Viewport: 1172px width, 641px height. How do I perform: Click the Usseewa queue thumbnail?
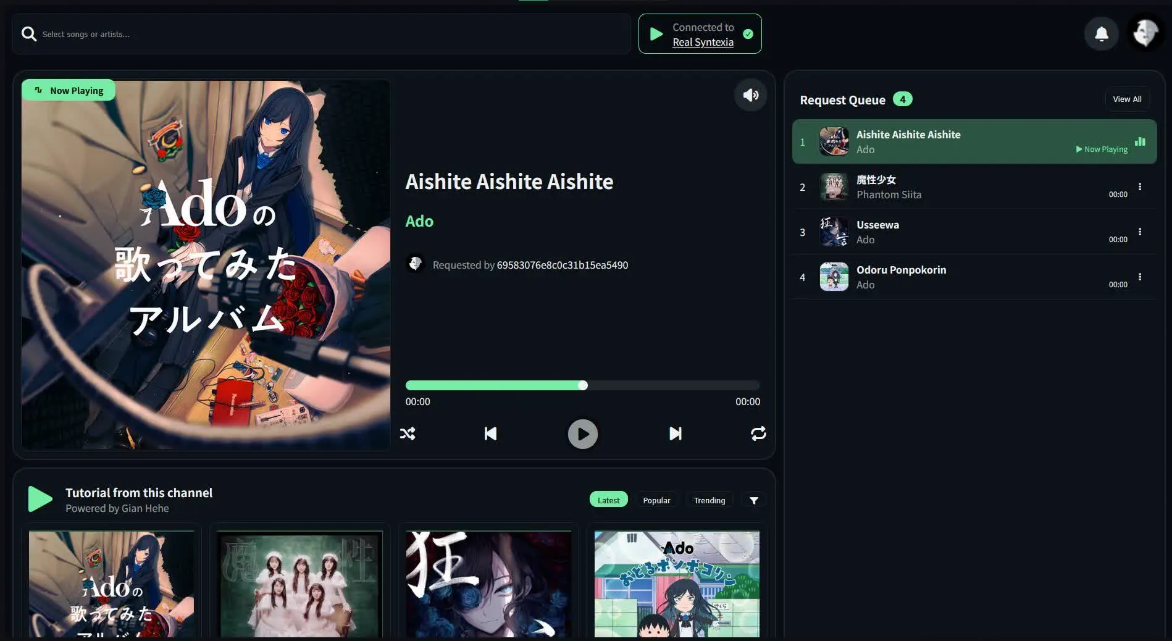pos(834,232)
